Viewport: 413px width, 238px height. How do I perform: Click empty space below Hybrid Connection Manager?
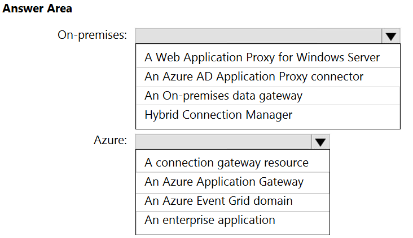268,126
